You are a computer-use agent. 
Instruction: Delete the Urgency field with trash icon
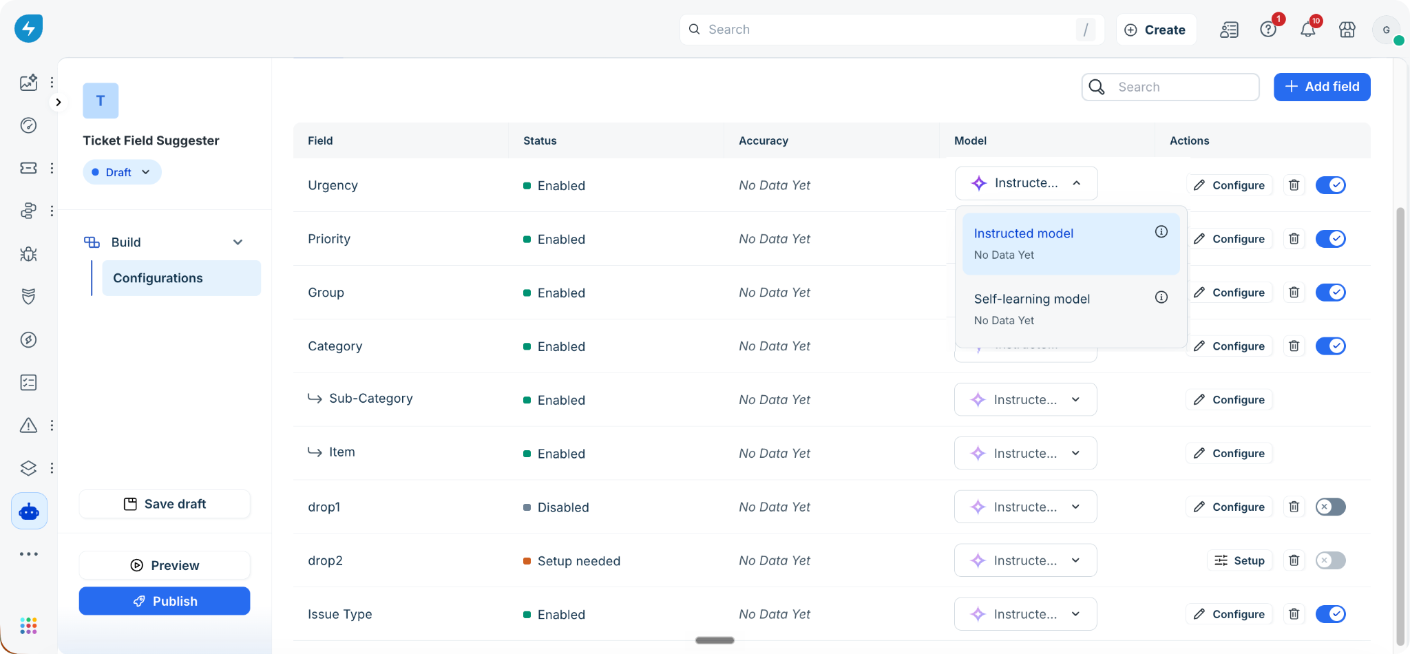click(x=1294, y=185)
